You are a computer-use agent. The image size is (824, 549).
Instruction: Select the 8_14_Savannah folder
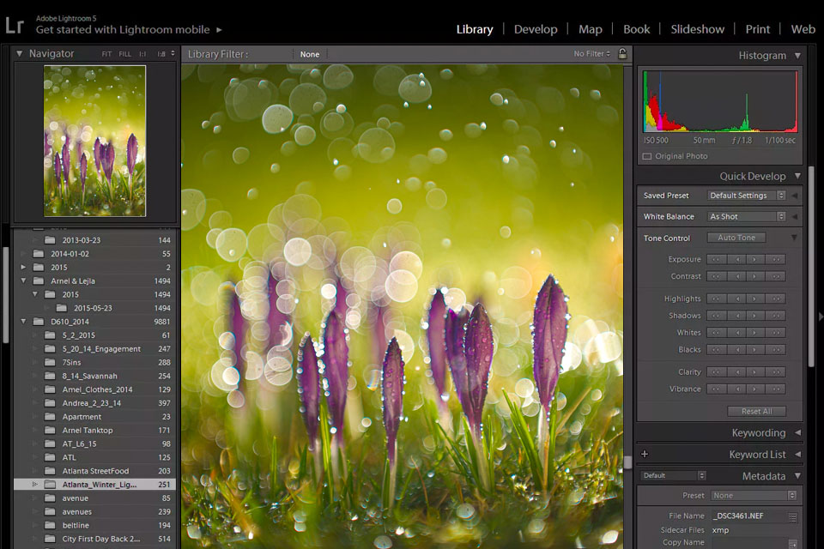94,377
